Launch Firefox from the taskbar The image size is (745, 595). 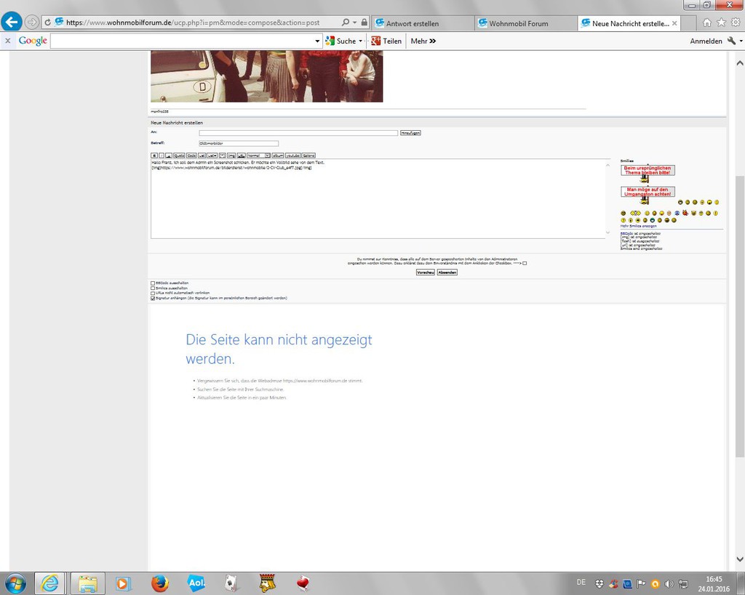click(160, 583)
